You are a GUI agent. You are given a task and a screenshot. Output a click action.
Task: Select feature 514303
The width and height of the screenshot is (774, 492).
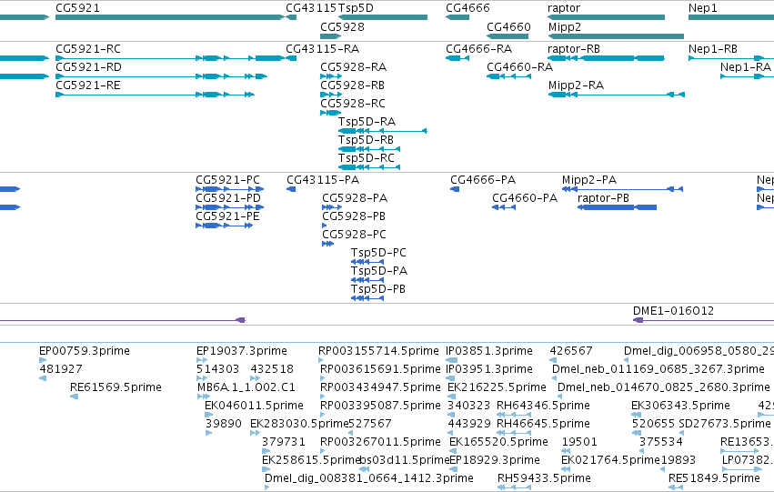[201, 378]
